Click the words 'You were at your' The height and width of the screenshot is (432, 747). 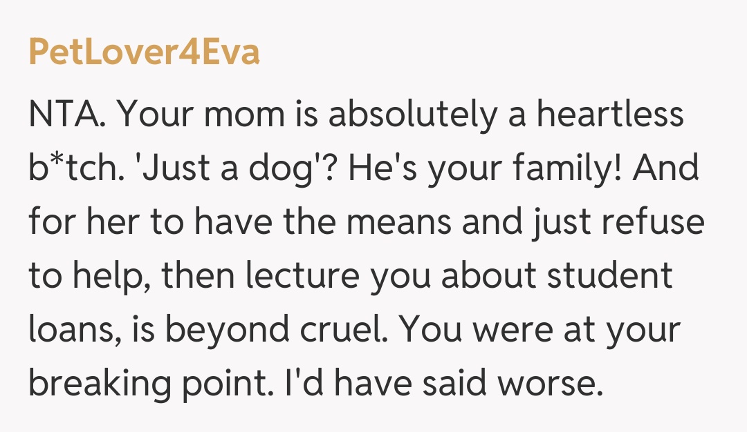click(x=541, y=331)
